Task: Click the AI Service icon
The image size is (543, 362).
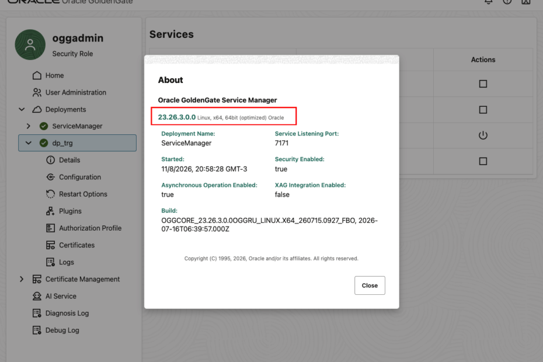Action: pyautogui.click(x=37, y=296)
